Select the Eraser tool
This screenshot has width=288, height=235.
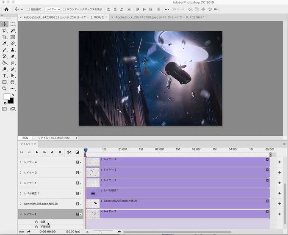coord(12,56)
